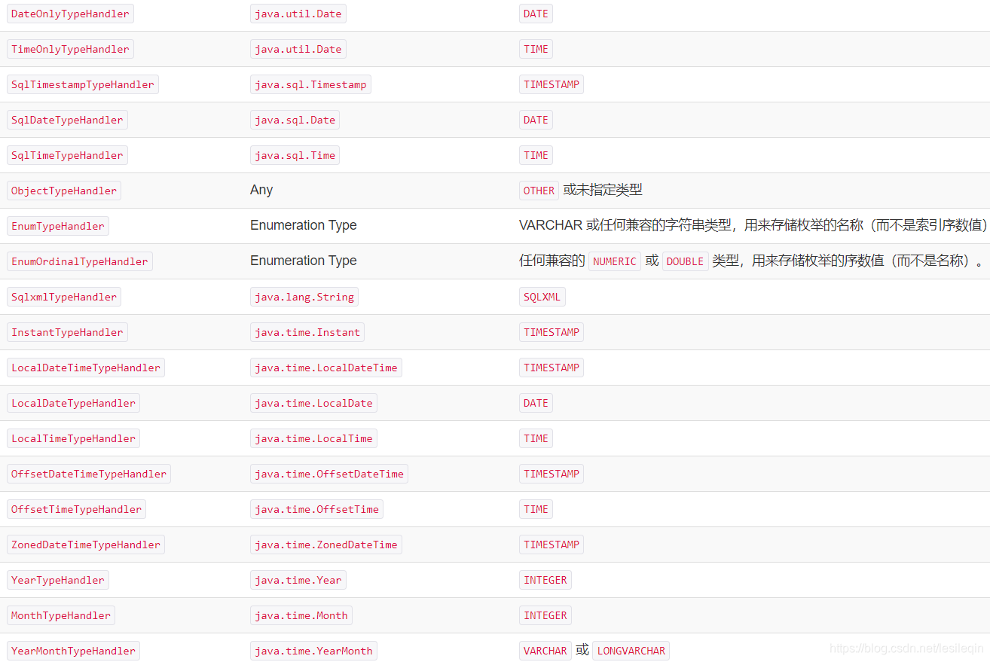Click the java.time.Instant cell
The height and width of the screenshot is (662, 990).
(x=307, y=332)
